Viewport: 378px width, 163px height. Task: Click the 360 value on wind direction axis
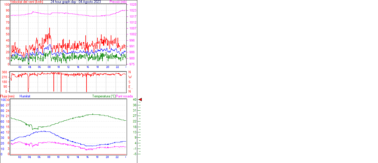(x=4, y=72)
